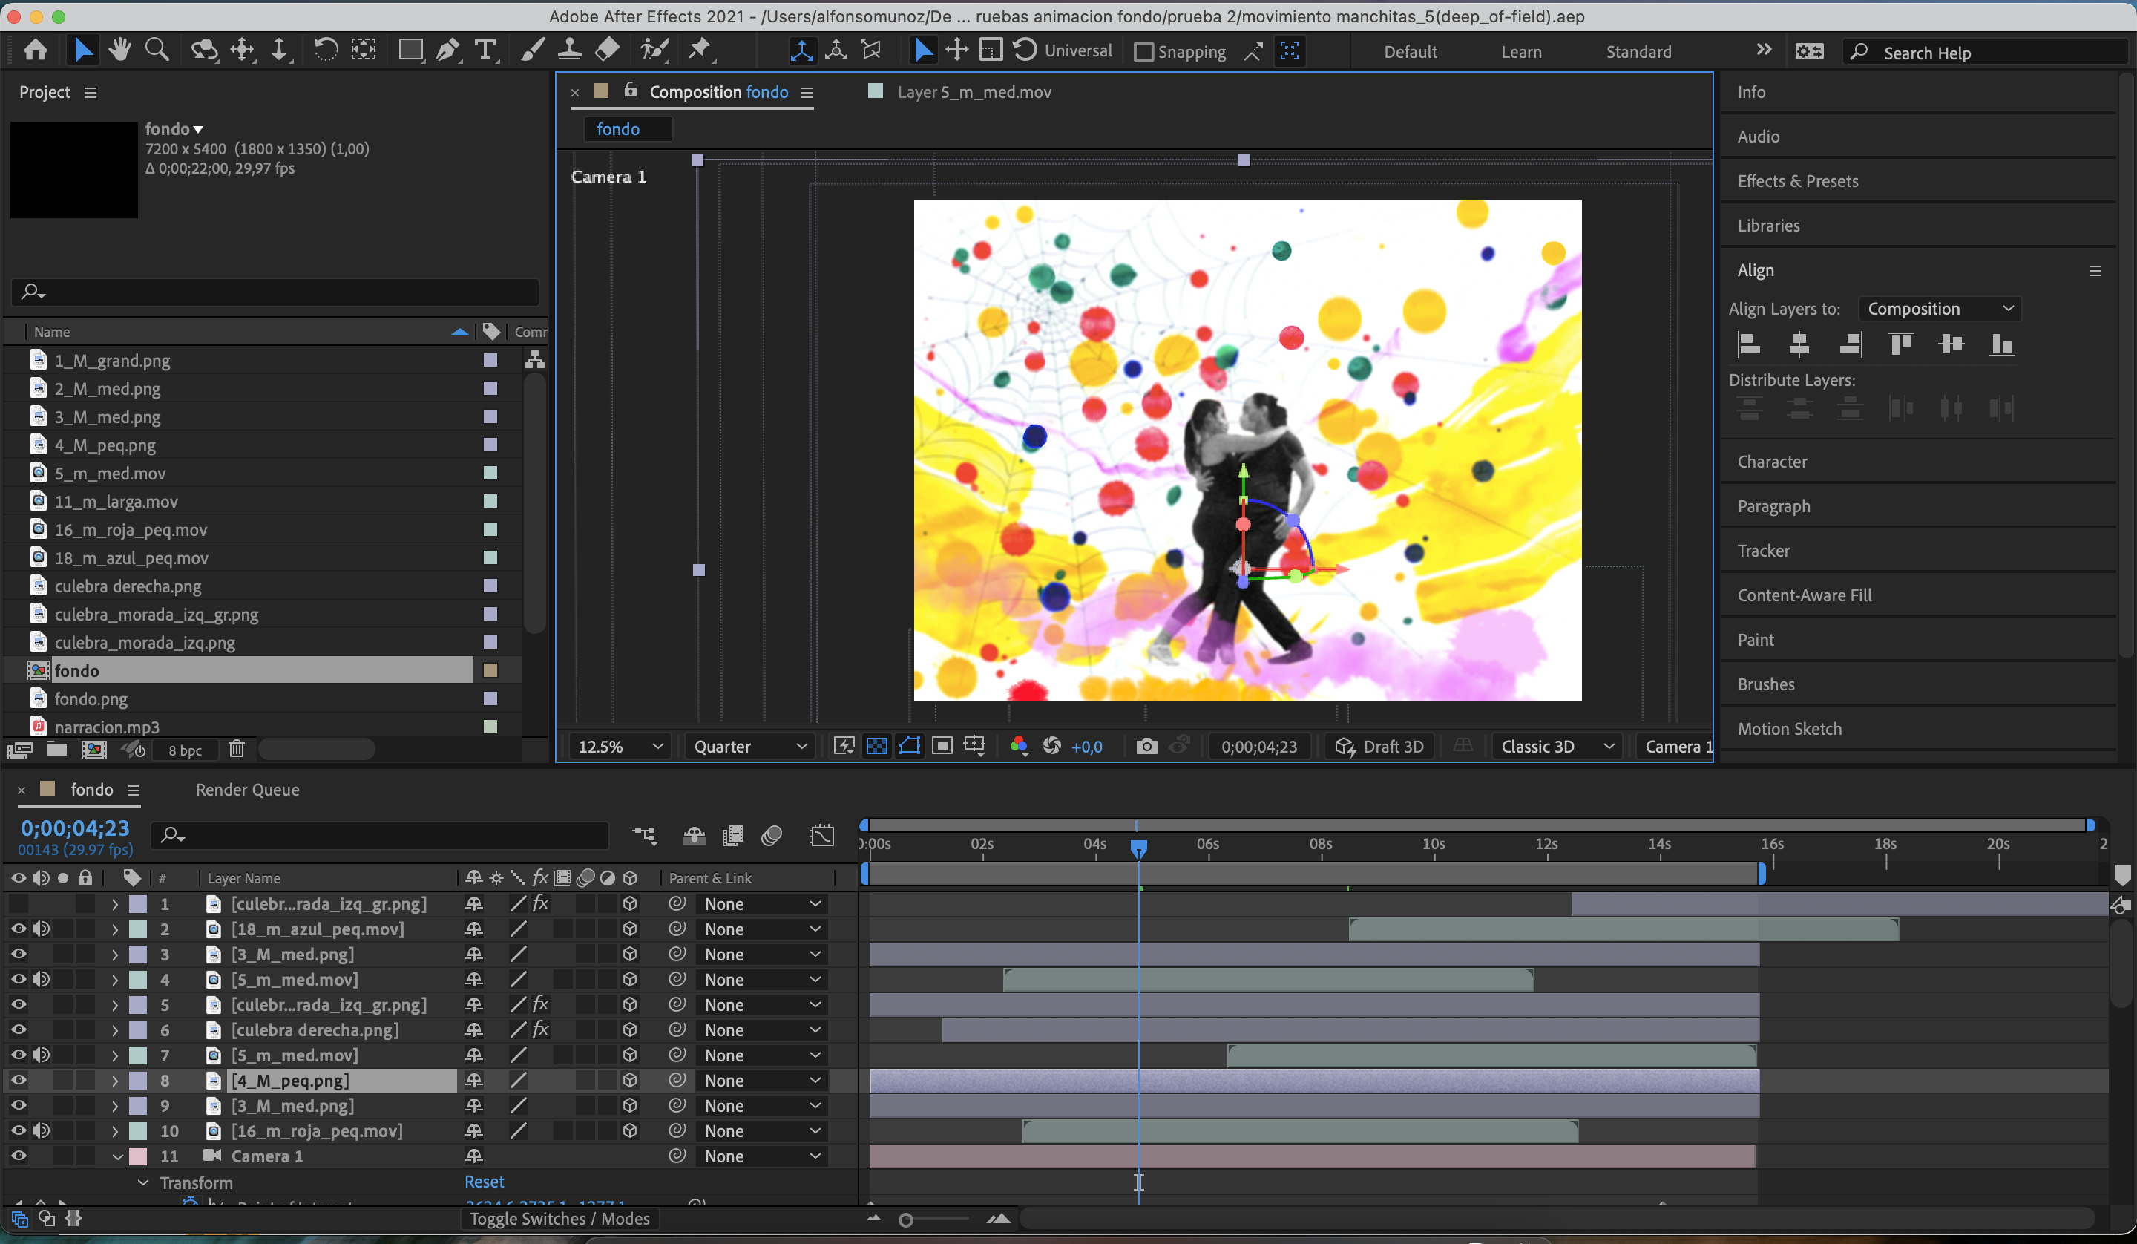Switch to the Layer 5_m_med.mov tab
This screenshot has width=2137, height=1244.
pyautogui.click(x=974, y=91)
